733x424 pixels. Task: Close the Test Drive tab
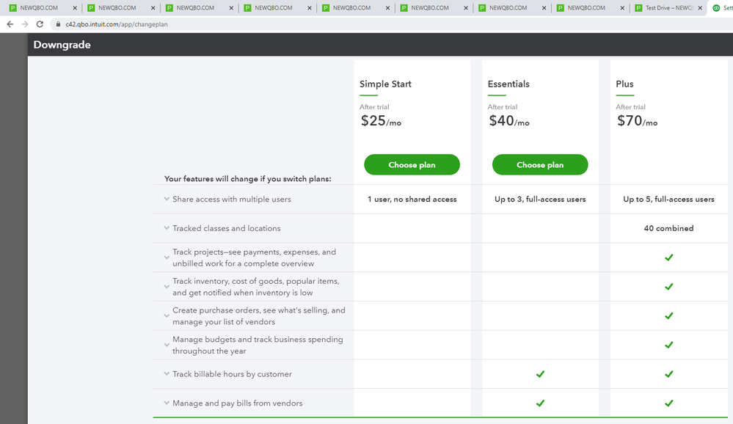click(701, 8)
